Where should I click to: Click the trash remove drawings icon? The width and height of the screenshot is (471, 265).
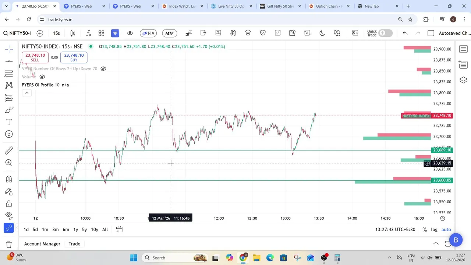pos(9,244)
